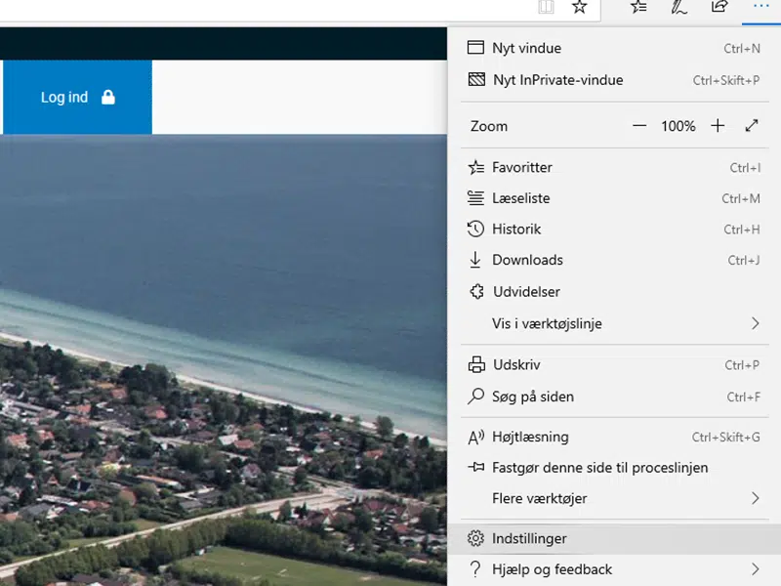This screenshot has width=781, height=586.
Task: Click the blue Log ind button
Action: point(77,98)
